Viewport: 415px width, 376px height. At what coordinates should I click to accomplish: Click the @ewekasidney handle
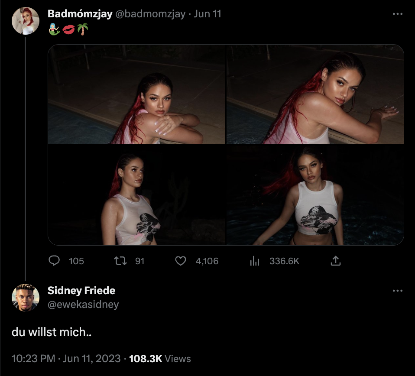pos(83,305)
